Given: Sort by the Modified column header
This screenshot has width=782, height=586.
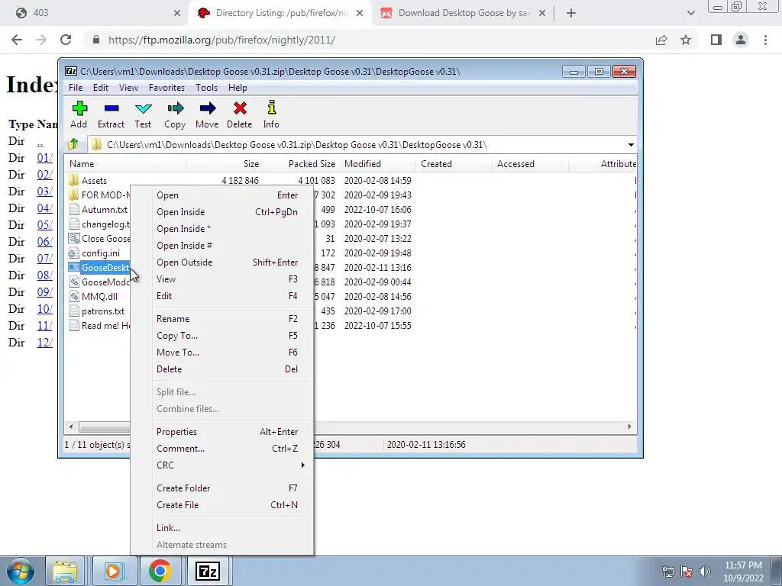Looking at the screenshot, I should coord(377,164).
